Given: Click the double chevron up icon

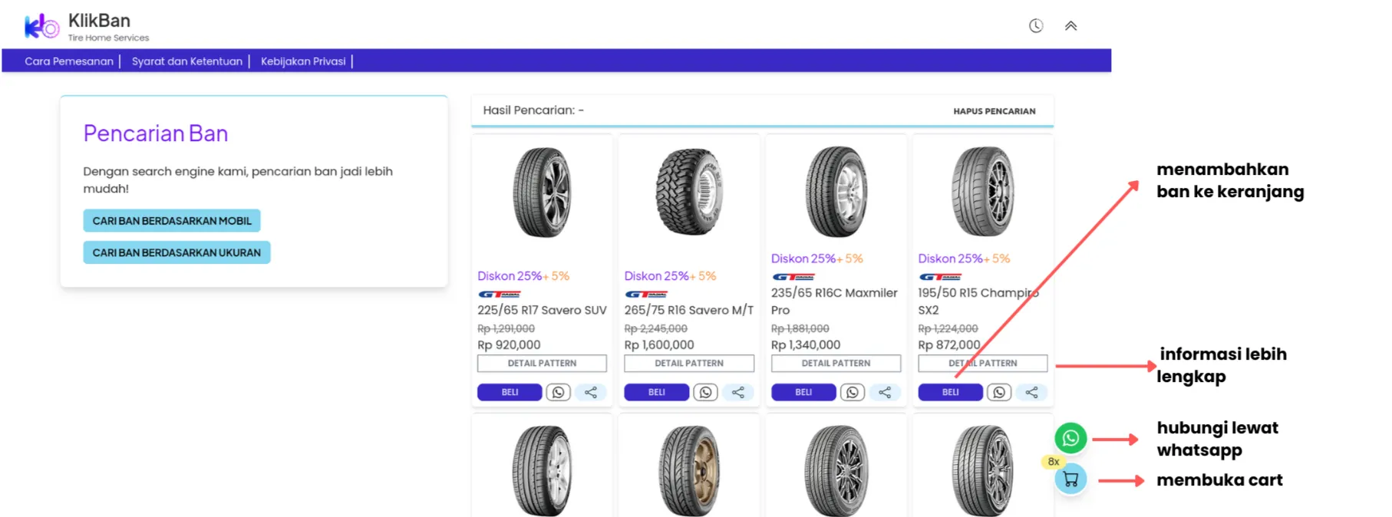Looking at the screenshot, I should point(1070,26).
